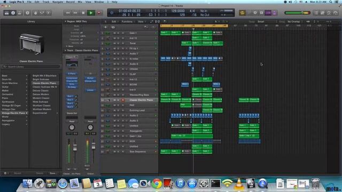Viewport: 342px width, 192px height.
Task: Open the library gear action menu
Action: point(5,173)
